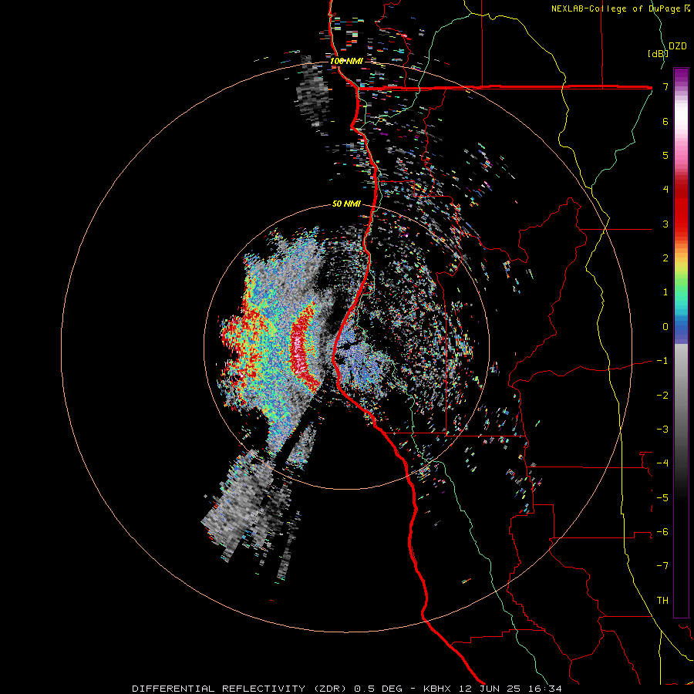Click the -4 value on color scale
The height and width of the screenshot is (694, 694).
coord(662,463)
